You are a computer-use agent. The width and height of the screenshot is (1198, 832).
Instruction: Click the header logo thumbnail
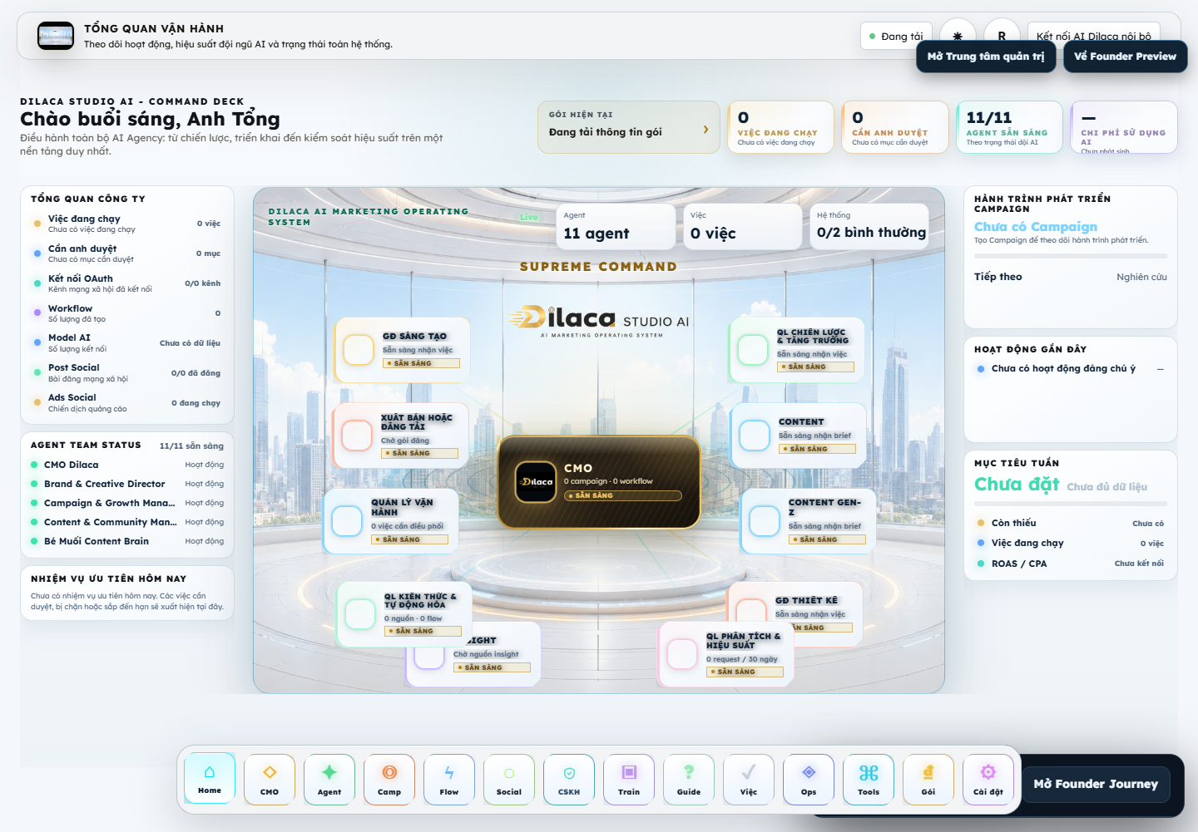(56, 36)
